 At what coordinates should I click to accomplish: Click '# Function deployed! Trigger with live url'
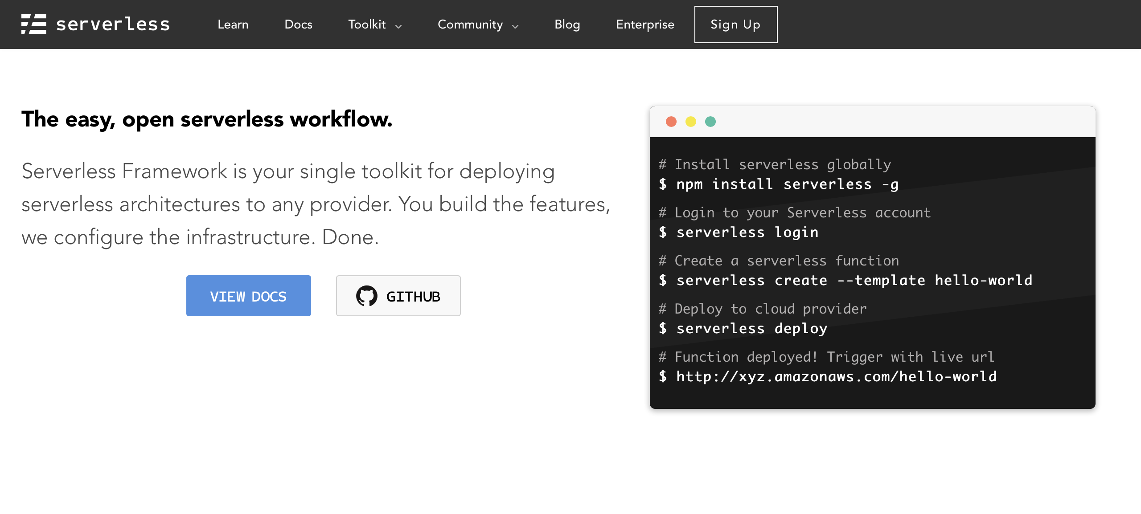827,357
